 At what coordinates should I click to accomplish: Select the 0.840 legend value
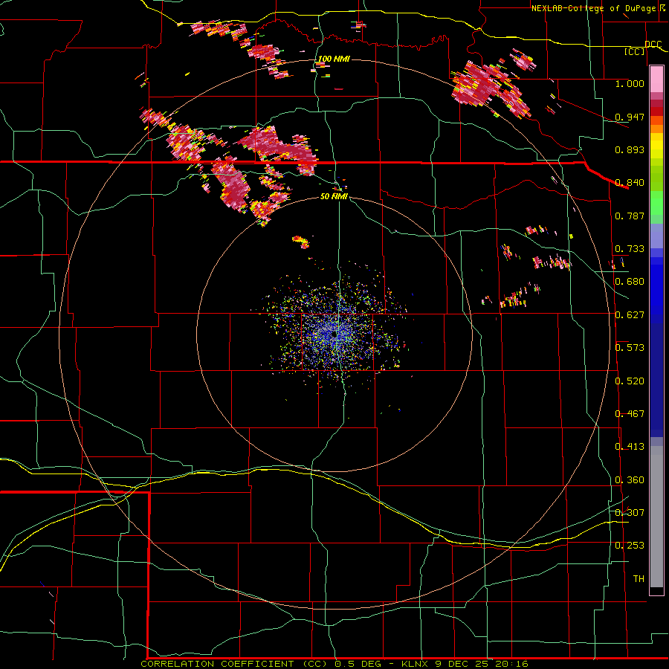tap(630, 182)
